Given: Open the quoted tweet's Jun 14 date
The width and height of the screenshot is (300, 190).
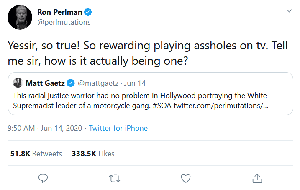Looking at the screenshot, I should tap(135, 82).
